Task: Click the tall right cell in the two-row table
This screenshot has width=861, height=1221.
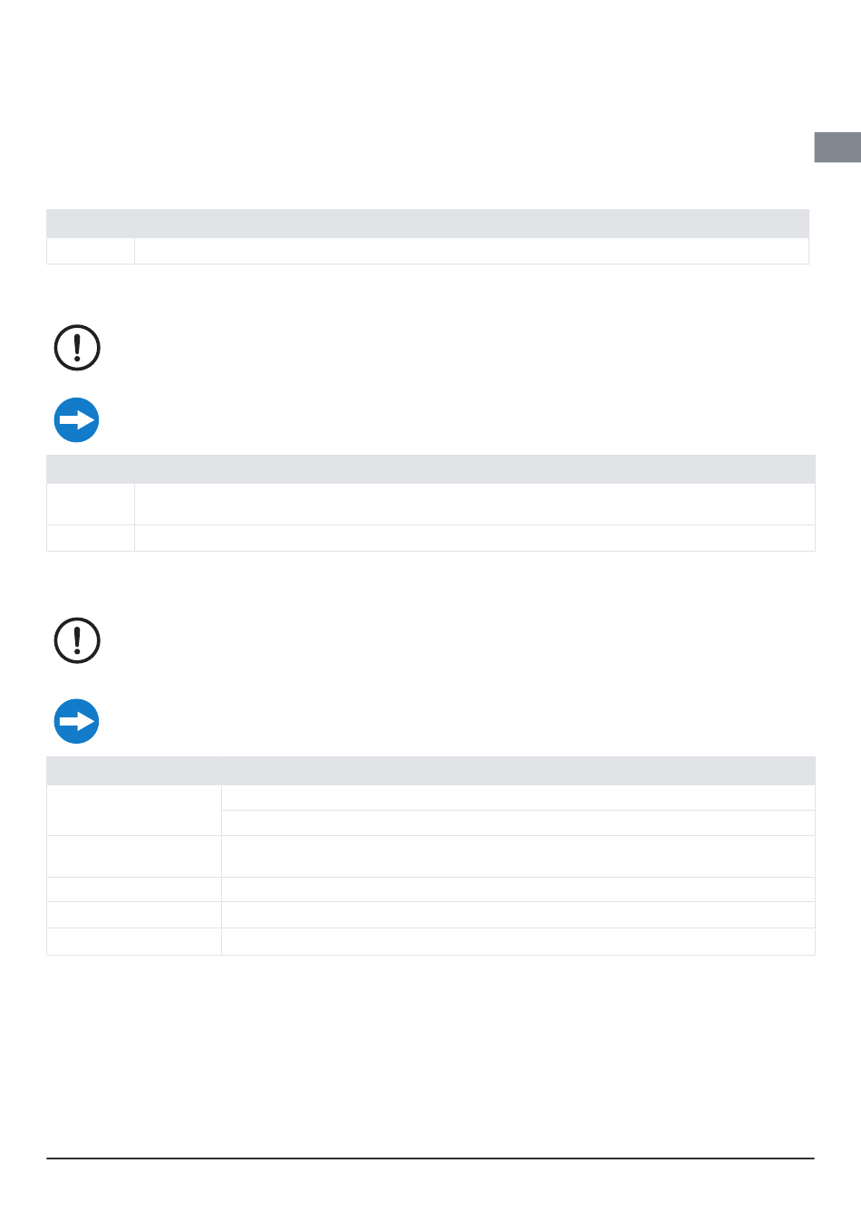Action: click(x=475, y=505)
